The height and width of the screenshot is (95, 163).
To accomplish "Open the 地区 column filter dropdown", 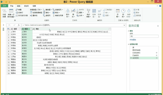I will point(110,29).
